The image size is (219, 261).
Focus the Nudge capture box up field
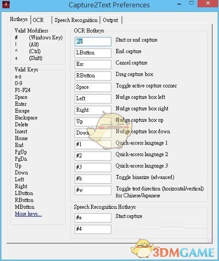[93, 122]
